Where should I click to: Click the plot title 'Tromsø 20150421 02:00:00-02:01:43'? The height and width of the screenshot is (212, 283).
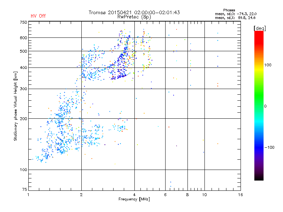coord(134,12)
